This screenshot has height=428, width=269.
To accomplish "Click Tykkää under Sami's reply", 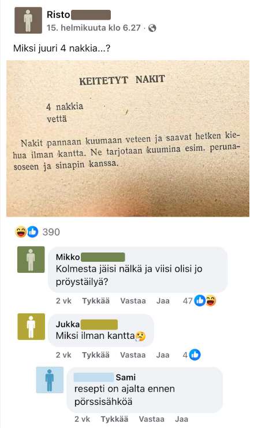I will click(x=114, y=419).
